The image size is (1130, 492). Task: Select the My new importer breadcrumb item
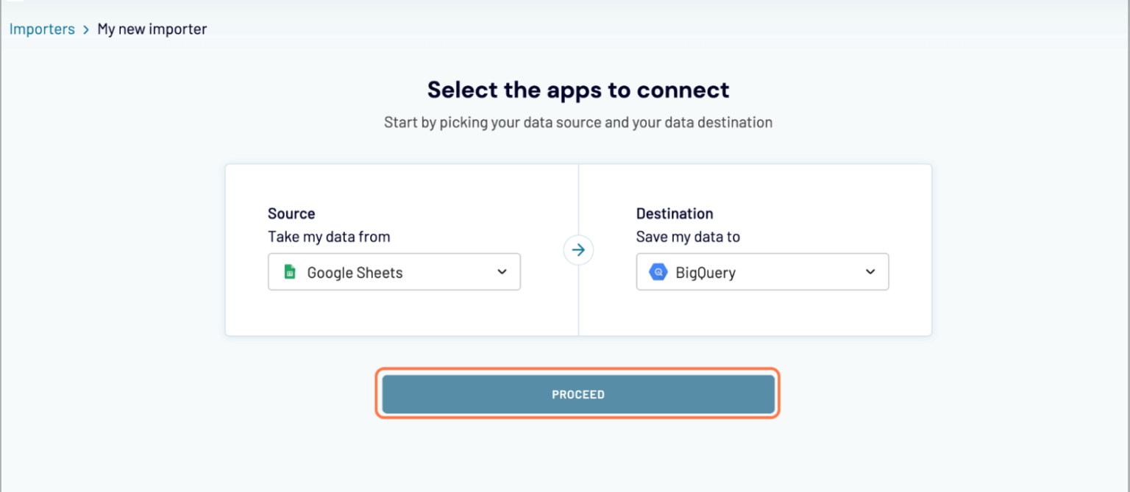click(x=152, y=29)
